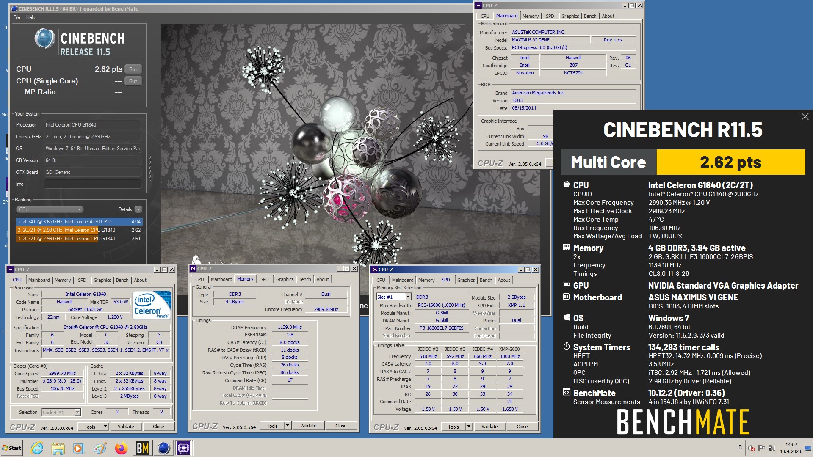Select ranking entry with score 2.62
Viewport: 813px width, 457px height.
79,230
